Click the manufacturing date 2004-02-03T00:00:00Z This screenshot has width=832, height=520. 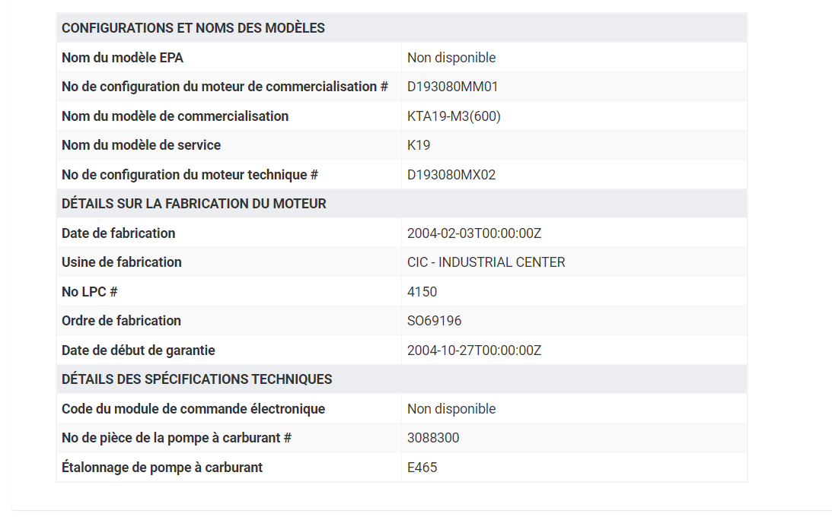(x=473, y=233)
